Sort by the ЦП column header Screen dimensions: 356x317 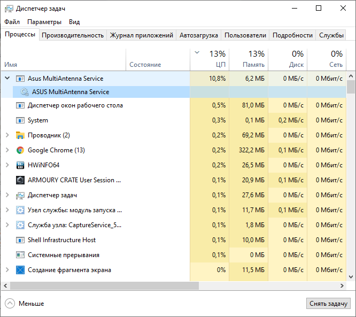tap(210, 59)
